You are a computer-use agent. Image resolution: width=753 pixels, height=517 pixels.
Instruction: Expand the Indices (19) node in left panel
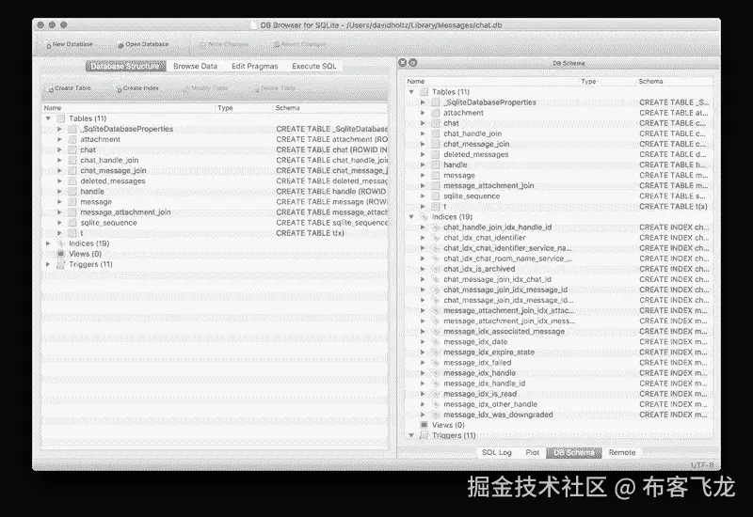point(48,243)
